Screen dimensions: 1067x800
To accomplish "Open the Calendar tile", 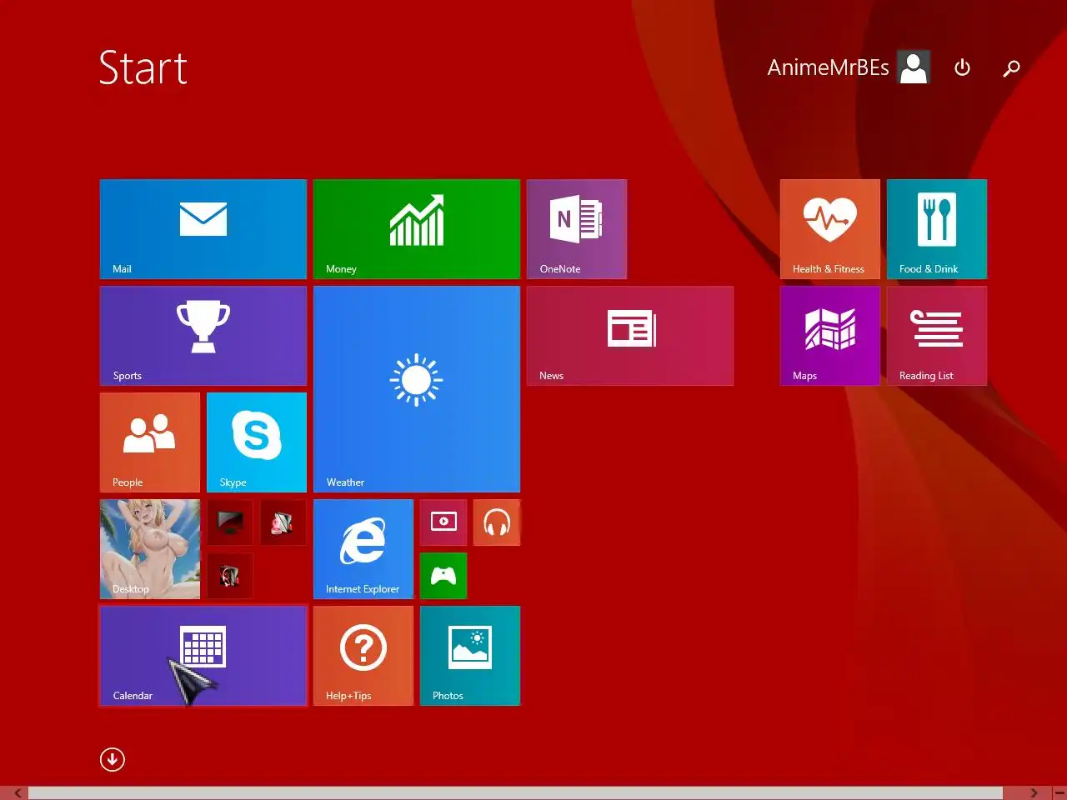I will (203, 656).
